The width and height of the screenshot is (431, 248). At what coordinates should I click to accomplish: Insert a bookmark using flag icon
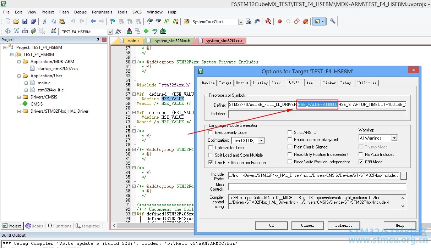(x=113, y=21)
